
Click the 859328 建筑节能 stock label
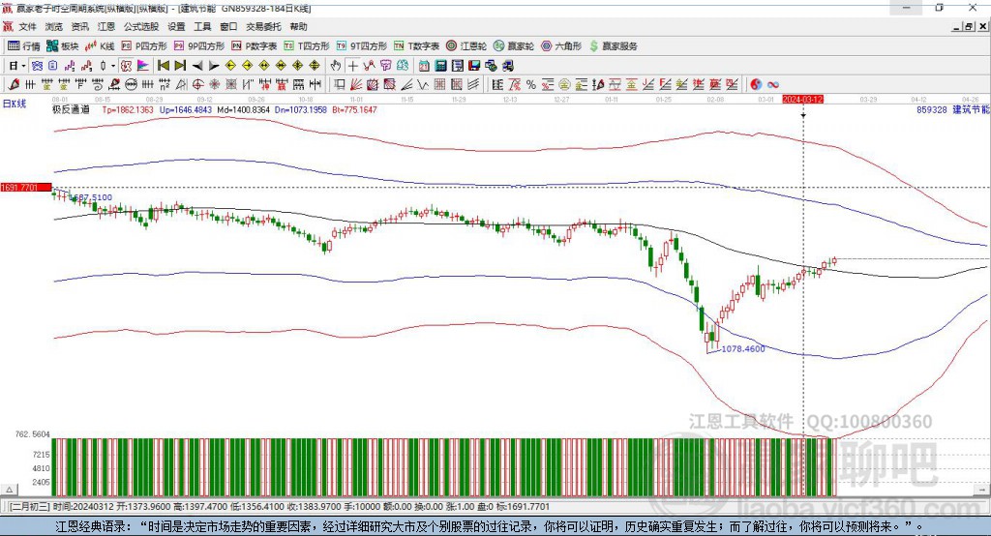952,109
